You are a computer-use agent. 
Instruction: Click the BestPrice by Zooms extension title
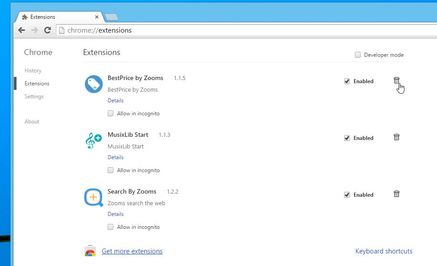[135, 78]
